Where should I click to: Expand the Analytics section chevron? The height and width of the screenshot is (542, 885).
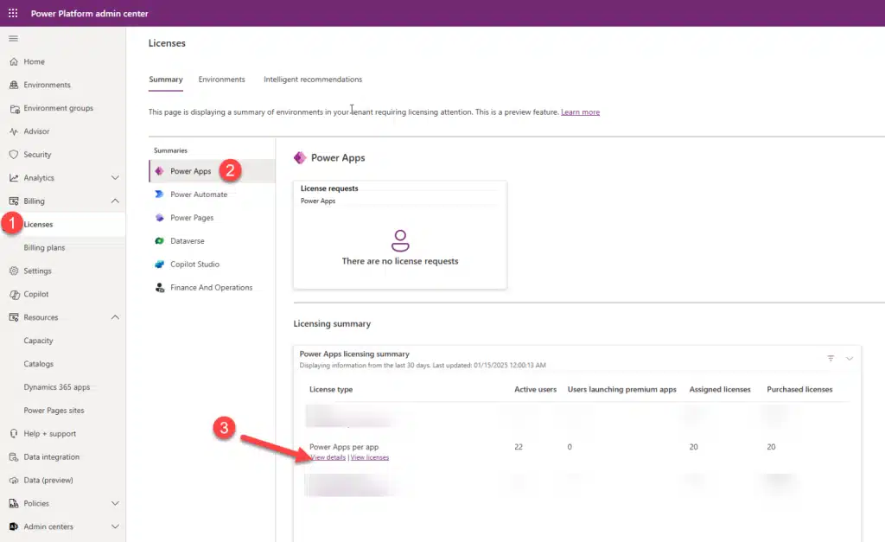coord(115,178)
